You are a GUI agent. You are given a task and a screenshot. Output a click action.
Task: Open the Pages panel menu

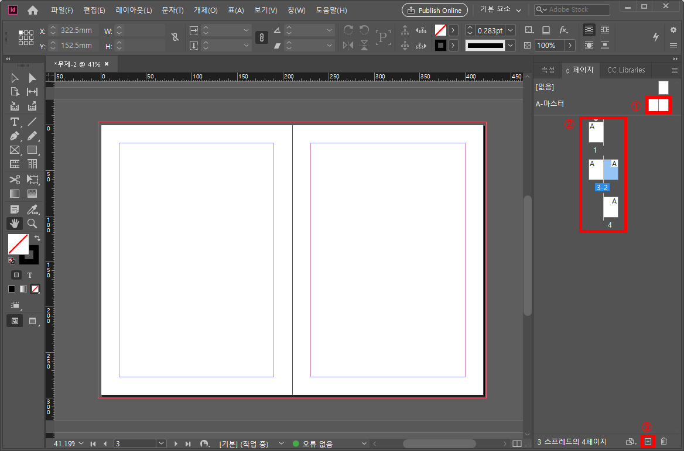point(675,70)
